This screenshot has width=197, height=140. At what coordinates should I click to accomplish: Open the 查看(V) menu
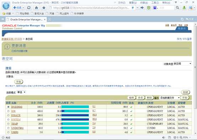pyautogui.click(x=133, y=2)
